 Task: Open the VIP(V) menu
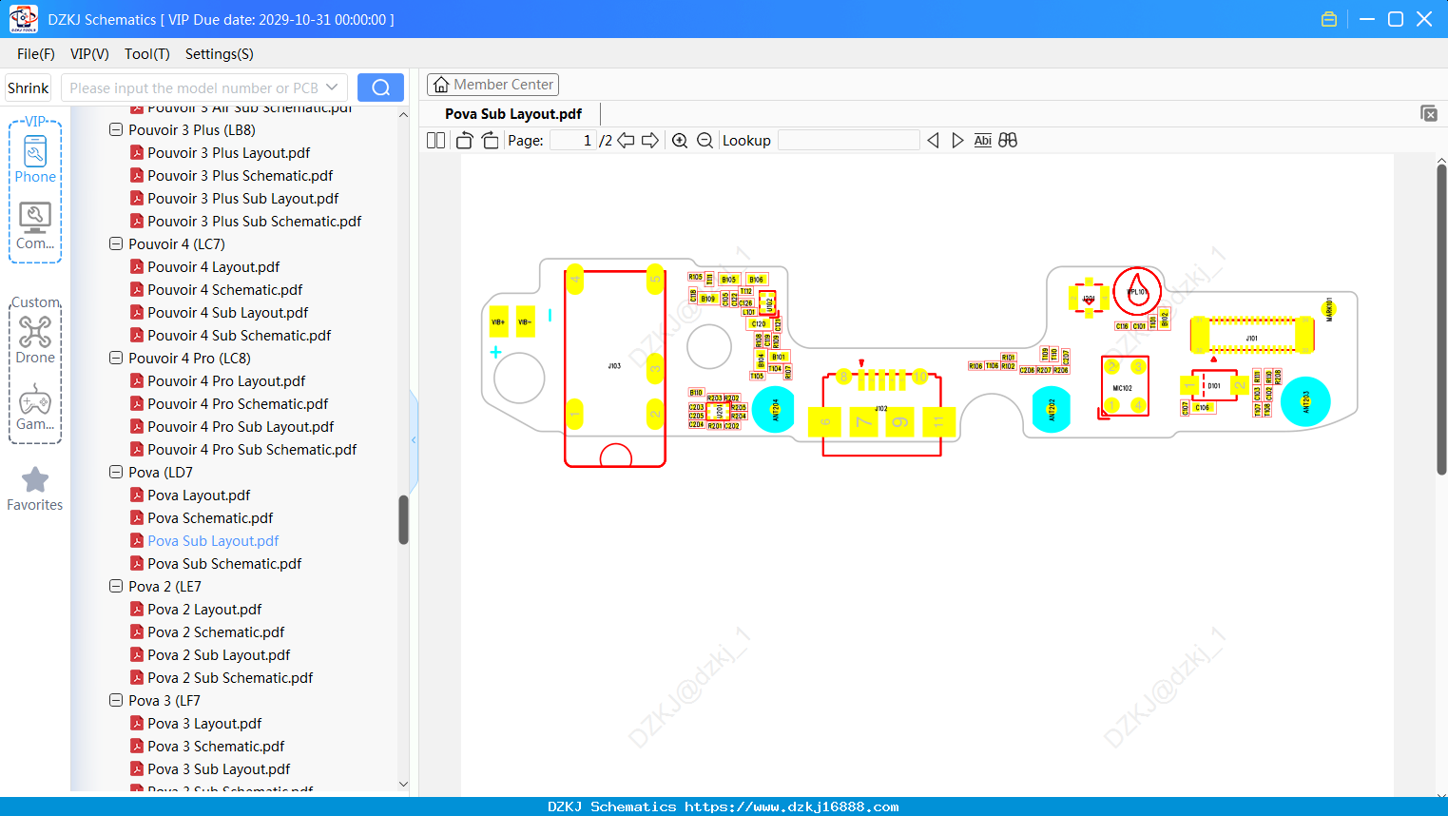pos(89,54)
